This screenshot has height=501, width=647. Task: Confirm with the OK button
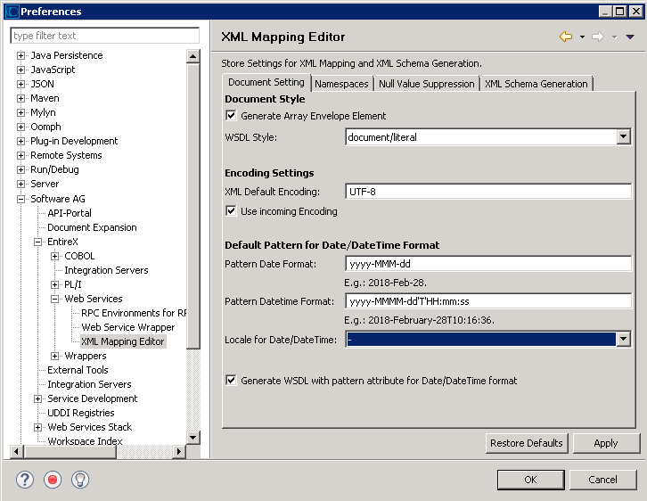pyautogui.click(x=530, y=480)
